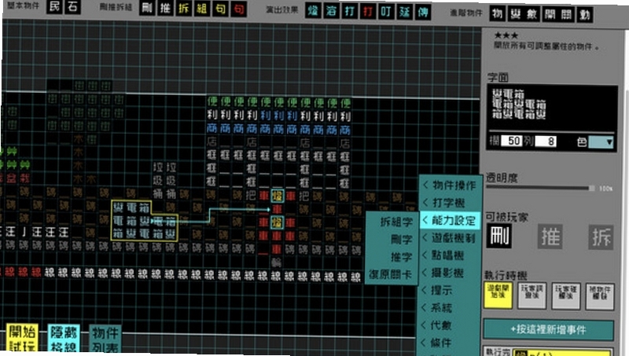Image resolution: width=629 pixels, height=356 pixels.
Task: Pick the 推 push tile in the toolbar
Action: tap(165, 9)
